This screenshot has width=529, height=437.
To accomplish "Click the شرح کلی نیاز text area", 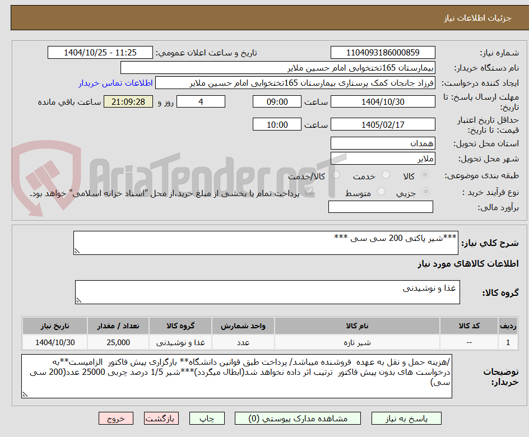I will [266, 243].
